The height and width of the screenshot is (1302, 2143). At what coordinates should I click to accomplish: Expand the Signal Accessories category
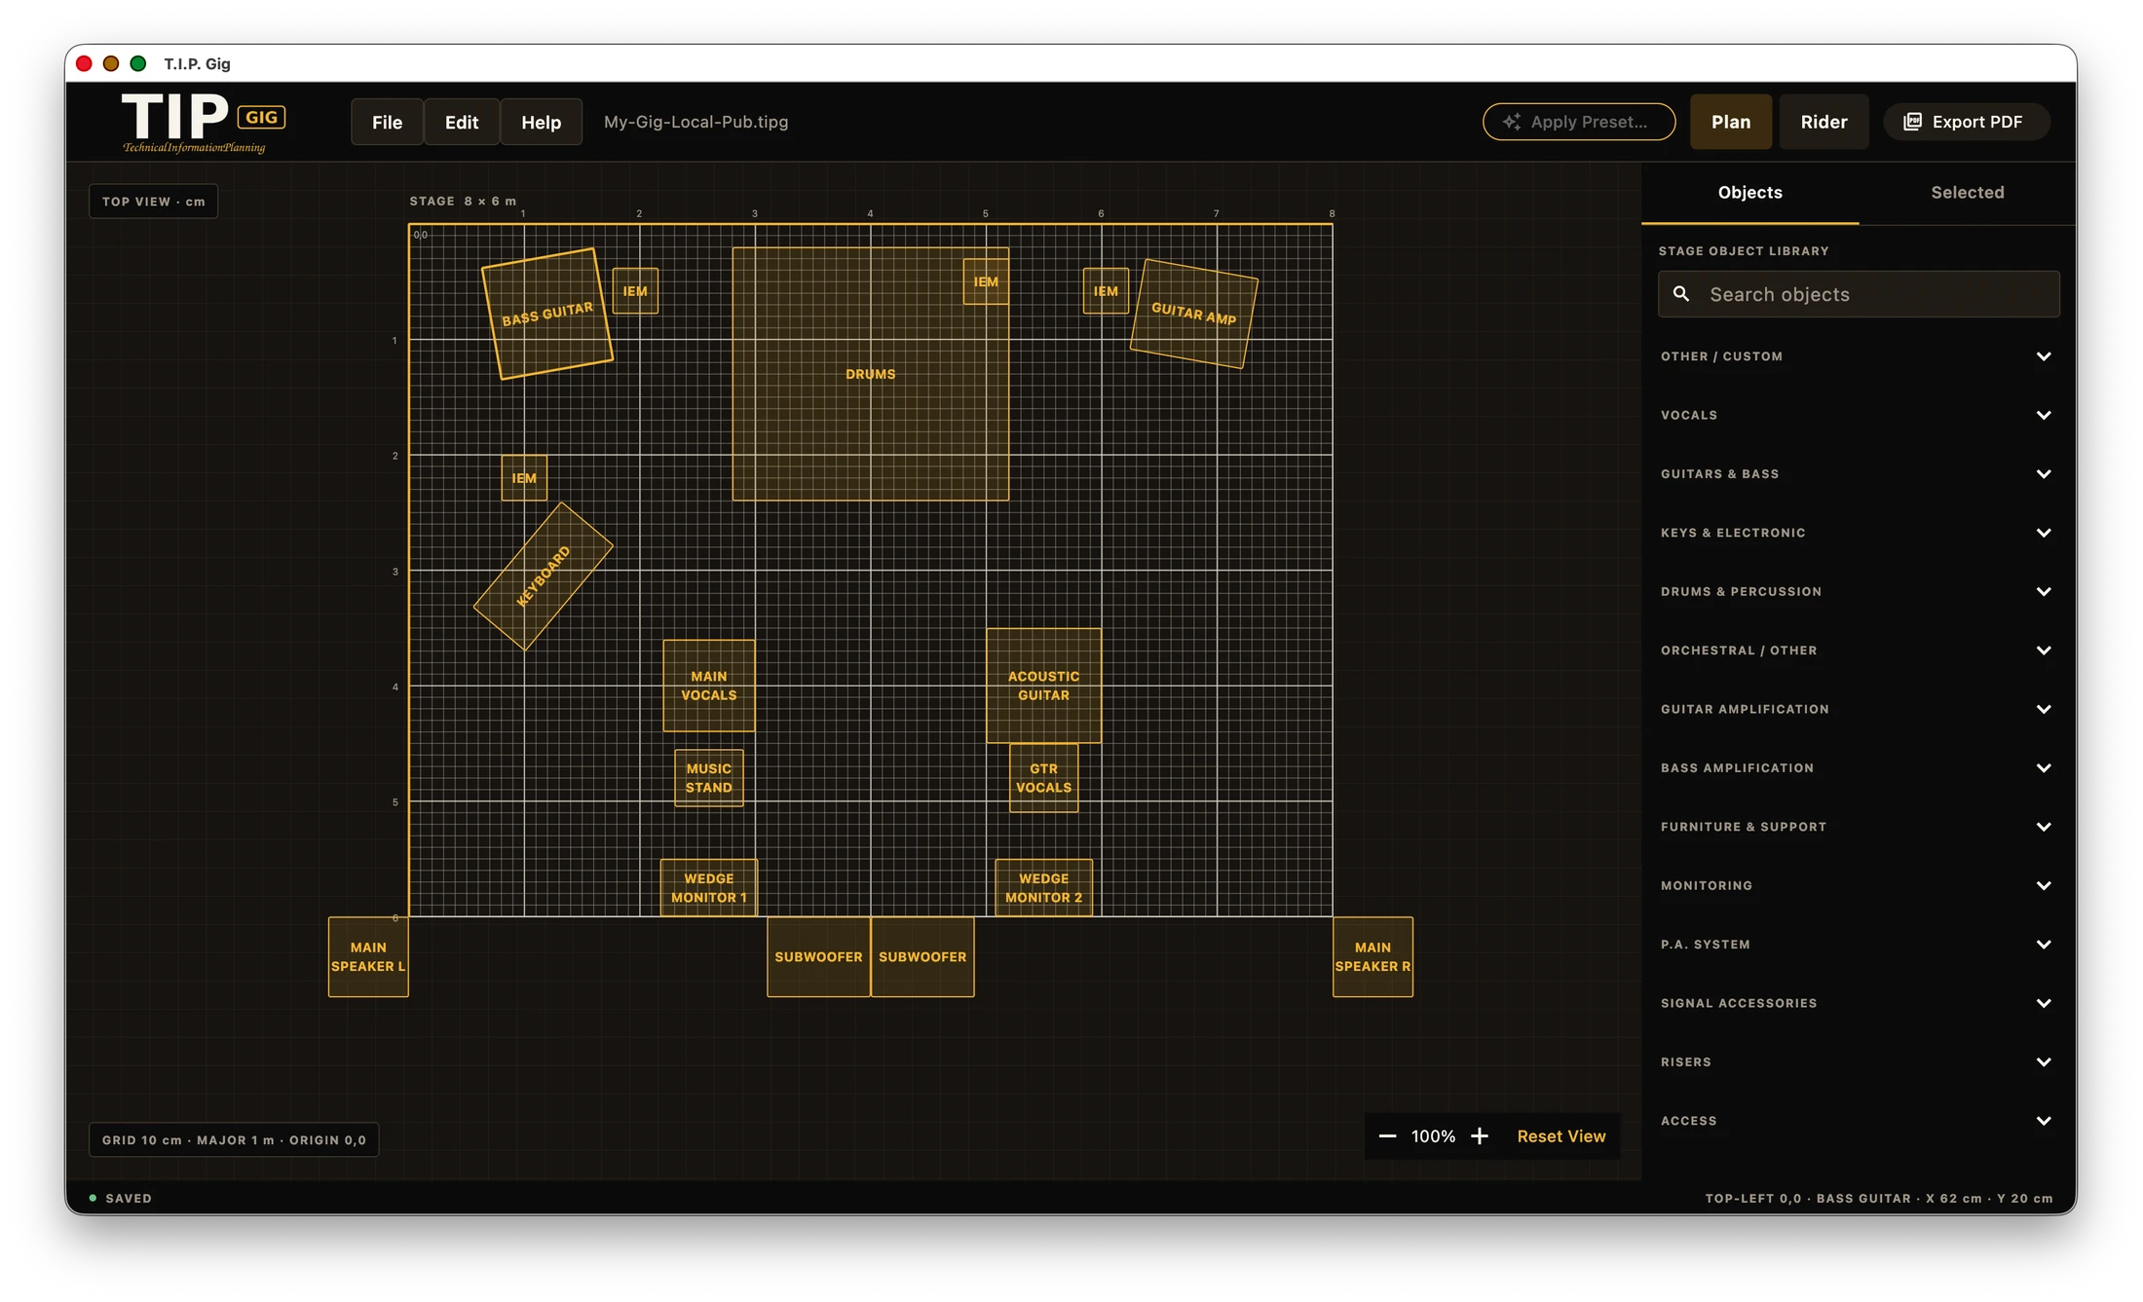[x=1859, y=1003]
